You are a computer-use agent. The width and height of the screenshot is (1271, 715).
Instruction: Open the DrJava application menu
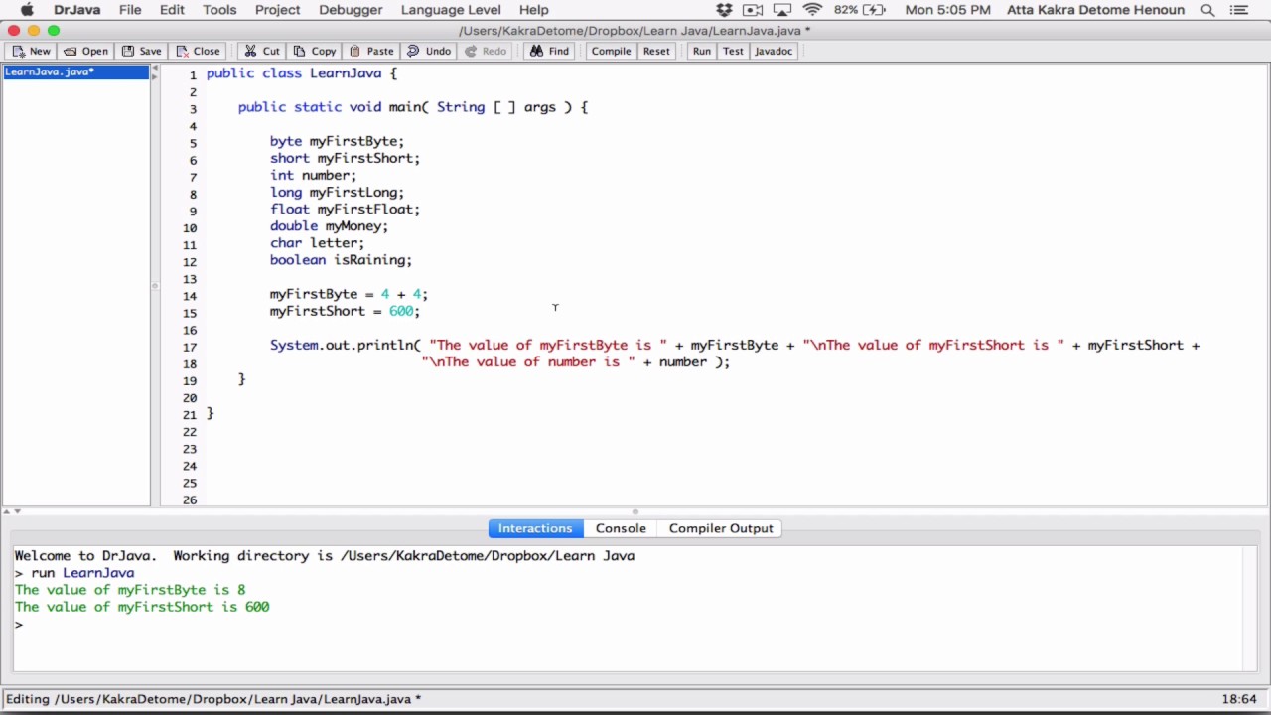point(76,10)
